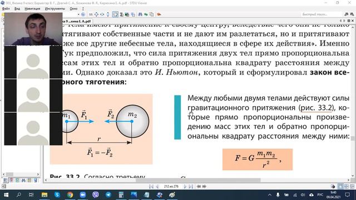Choose the image selection tool icon
Screen dimensions: 356x200
(127, 14)
